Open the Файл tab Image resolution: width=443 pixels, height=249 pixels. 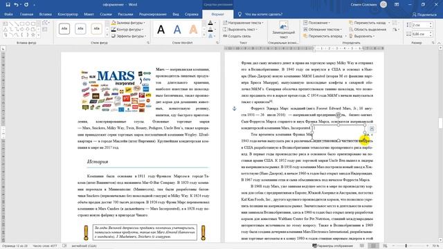pyautogui.click(x=8, y=14)
